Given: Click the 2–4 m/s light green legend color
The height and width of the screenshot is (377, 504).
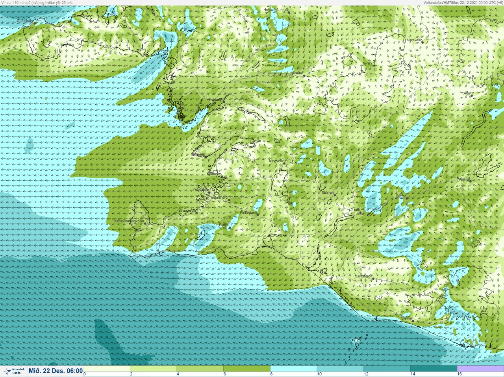Looking at the screenshot, I should pos(153,369).
